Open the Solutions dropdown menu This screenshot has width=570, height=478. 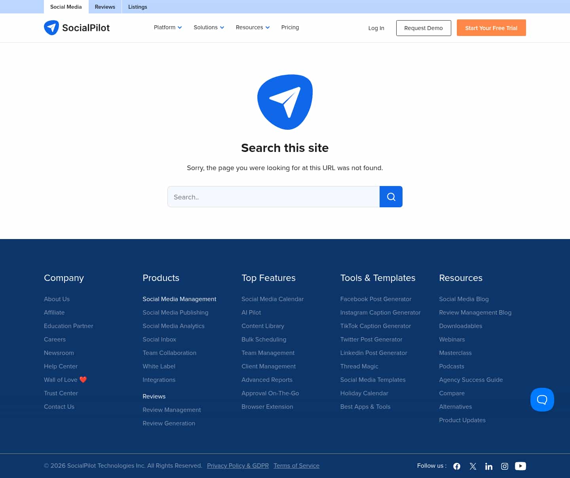(209, 27)
